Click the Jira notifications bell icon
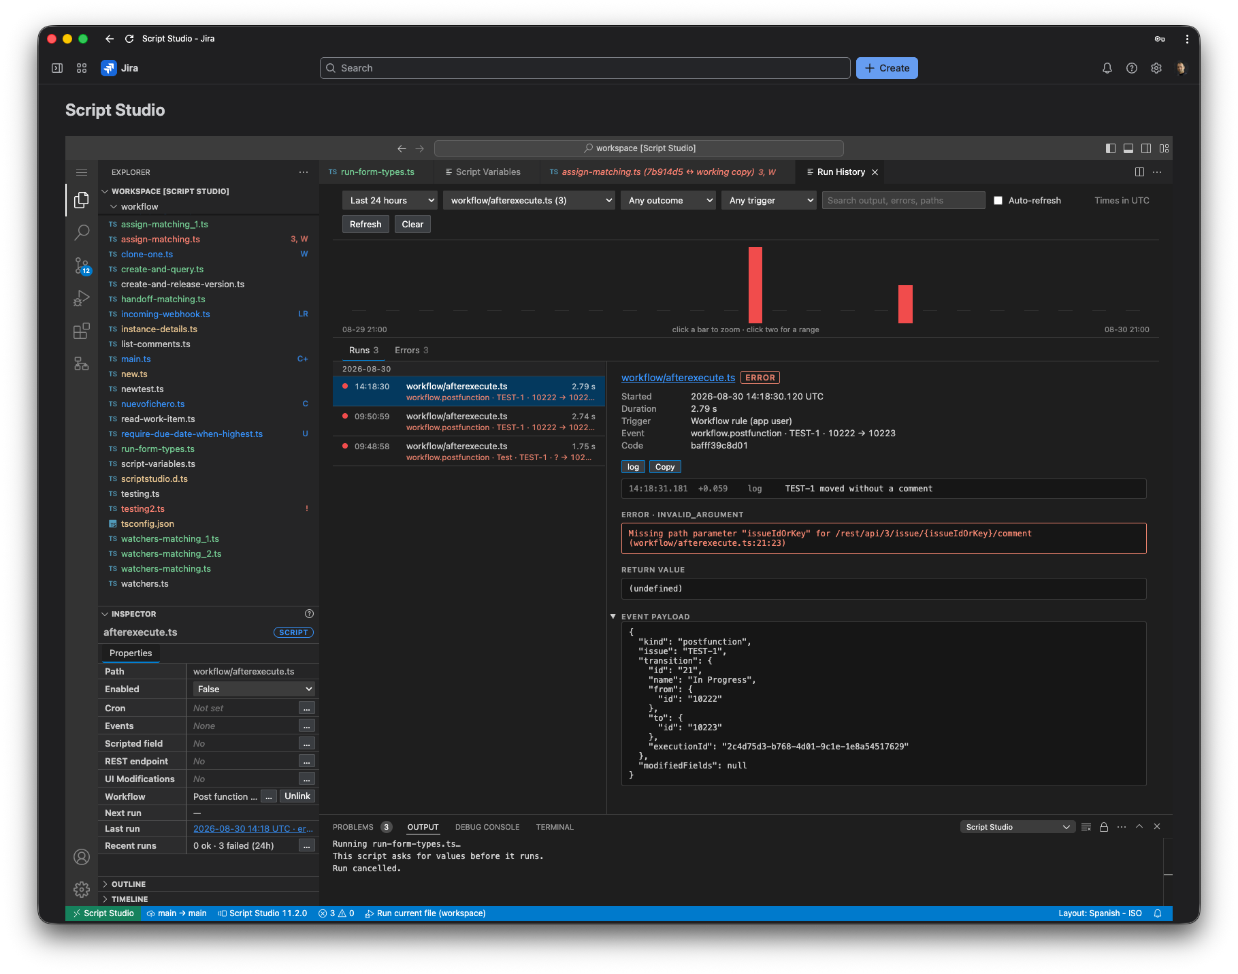This screenshot has height=974, width=1238. [1107, 68]
